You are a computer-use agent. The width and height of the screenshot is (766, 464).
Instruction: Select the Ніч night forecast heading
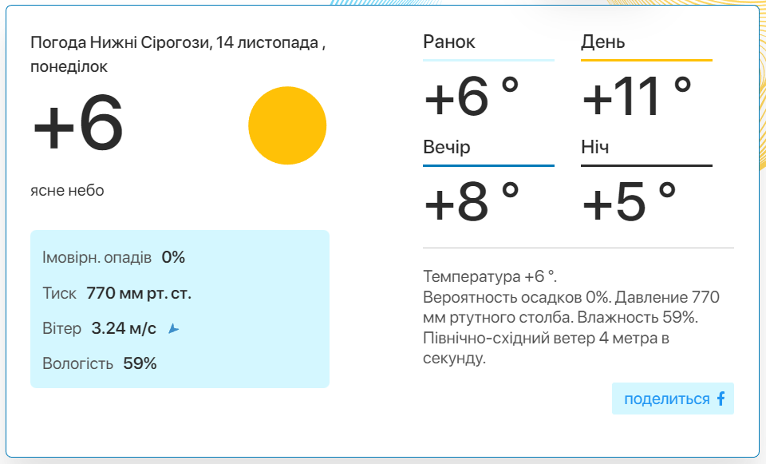(x=595, y=147)
